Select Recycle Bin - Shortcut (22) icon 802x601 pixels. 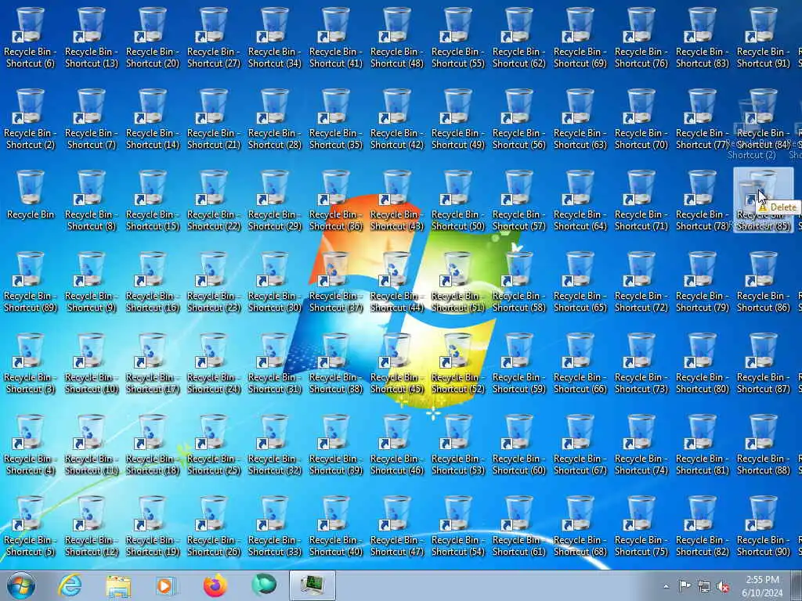coord(214,201)
